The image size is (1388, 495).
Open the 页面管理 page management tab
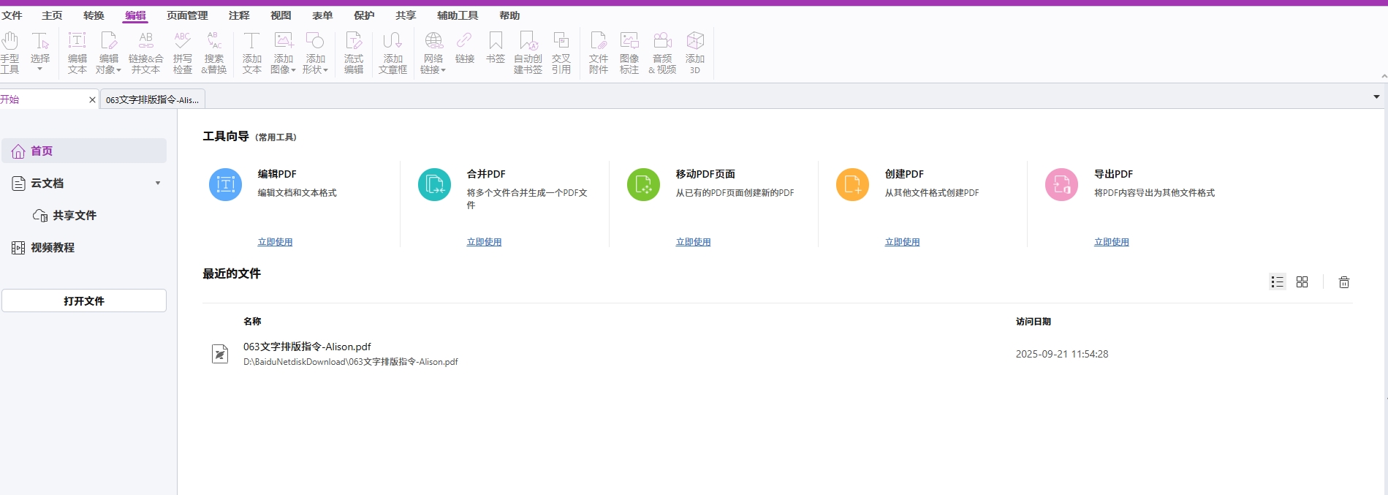pos(187,15)
